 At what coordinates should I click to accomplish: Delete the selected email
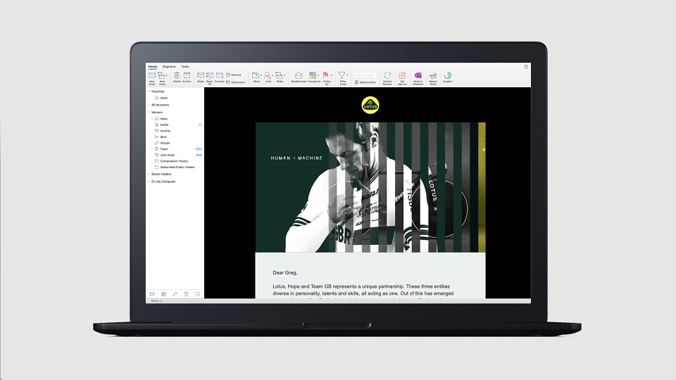(177, 77)
